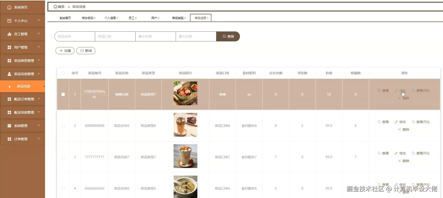The height and width of the screenshot is (198, 443).
Task: Select 菜品信息 submenu item in sidebar
Action: coord(23,86)
